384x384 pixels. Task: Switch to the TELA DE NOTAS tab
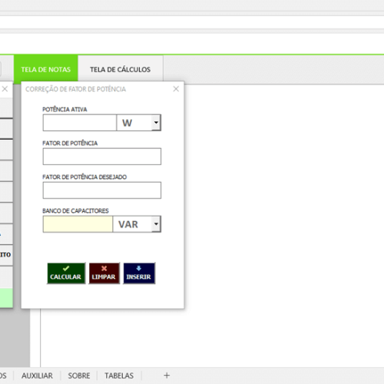click(46, 69)
